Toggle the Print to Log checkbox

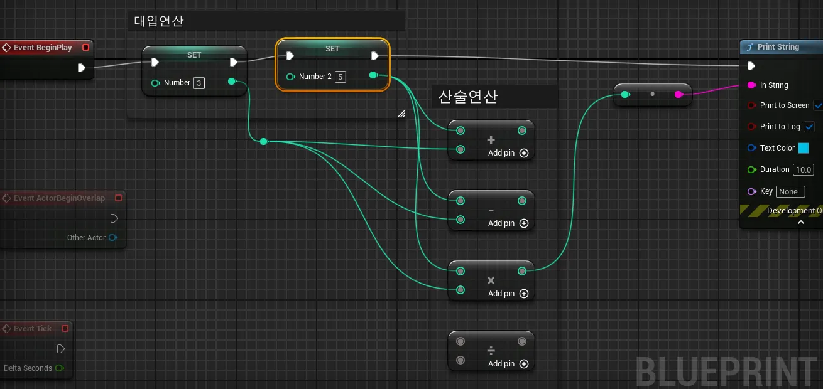810,127
